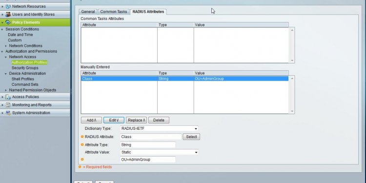
Task: Expand the Network Resources section arrow
Action: point(2,6)
